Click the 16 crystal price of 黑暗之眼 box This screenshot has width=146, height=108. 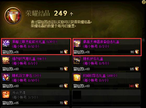(x=61, y=52)
